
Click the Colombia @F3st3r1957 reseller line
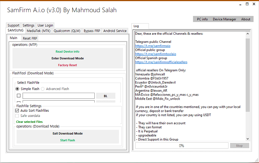click(x=152, y=79)
